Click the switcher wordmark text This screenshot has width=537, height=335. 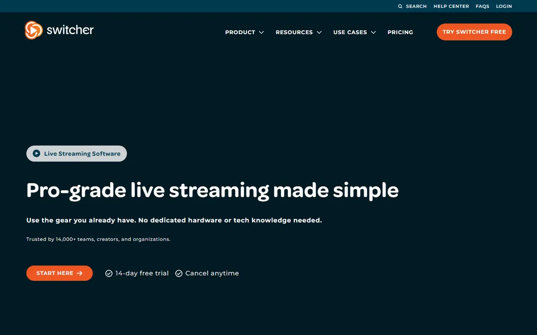point(70,30)
